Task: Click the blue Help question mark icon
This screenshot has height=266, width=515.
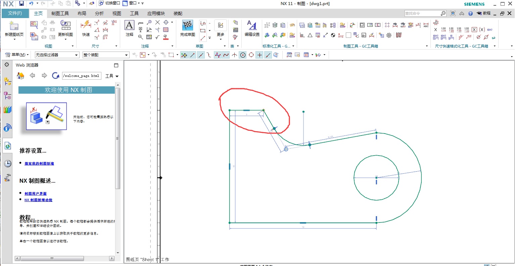Action: point(470,13)
